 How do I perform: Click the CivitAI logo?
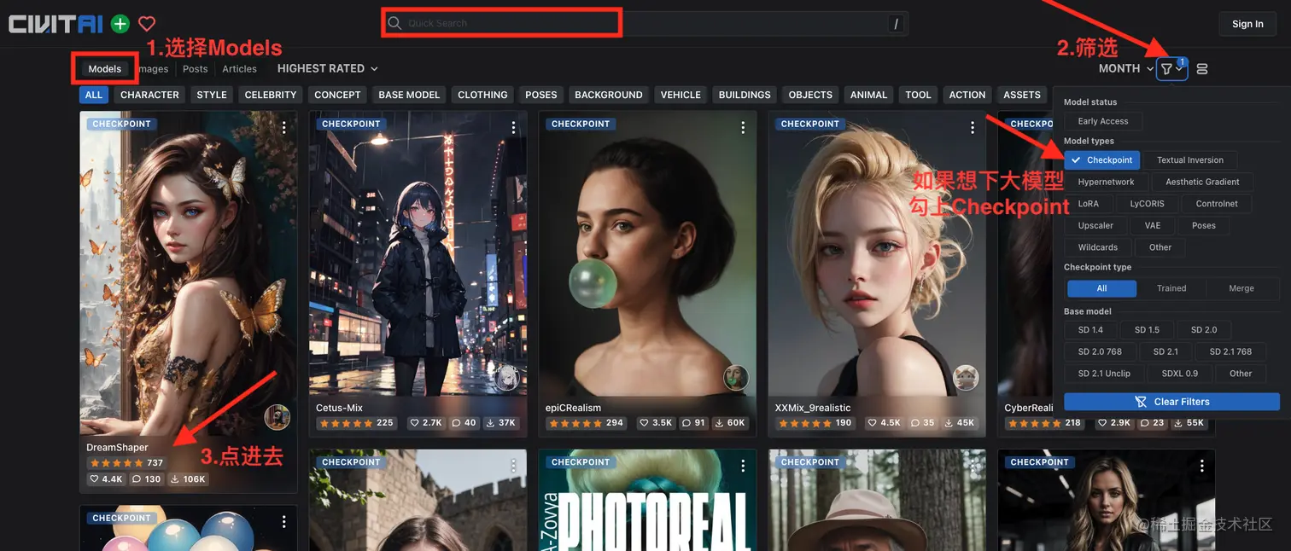coord(55,24)
